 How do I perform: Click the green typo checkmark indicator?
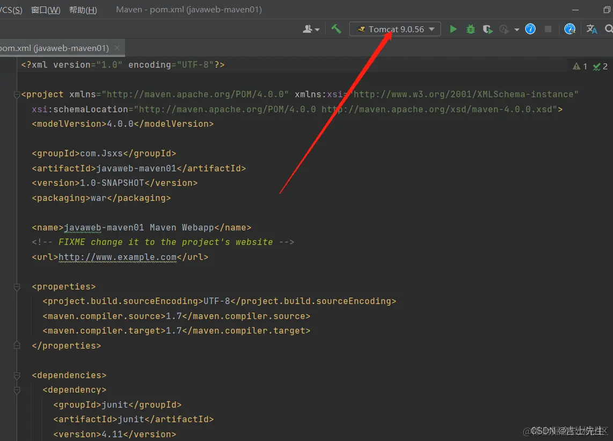tap(600, 67)
